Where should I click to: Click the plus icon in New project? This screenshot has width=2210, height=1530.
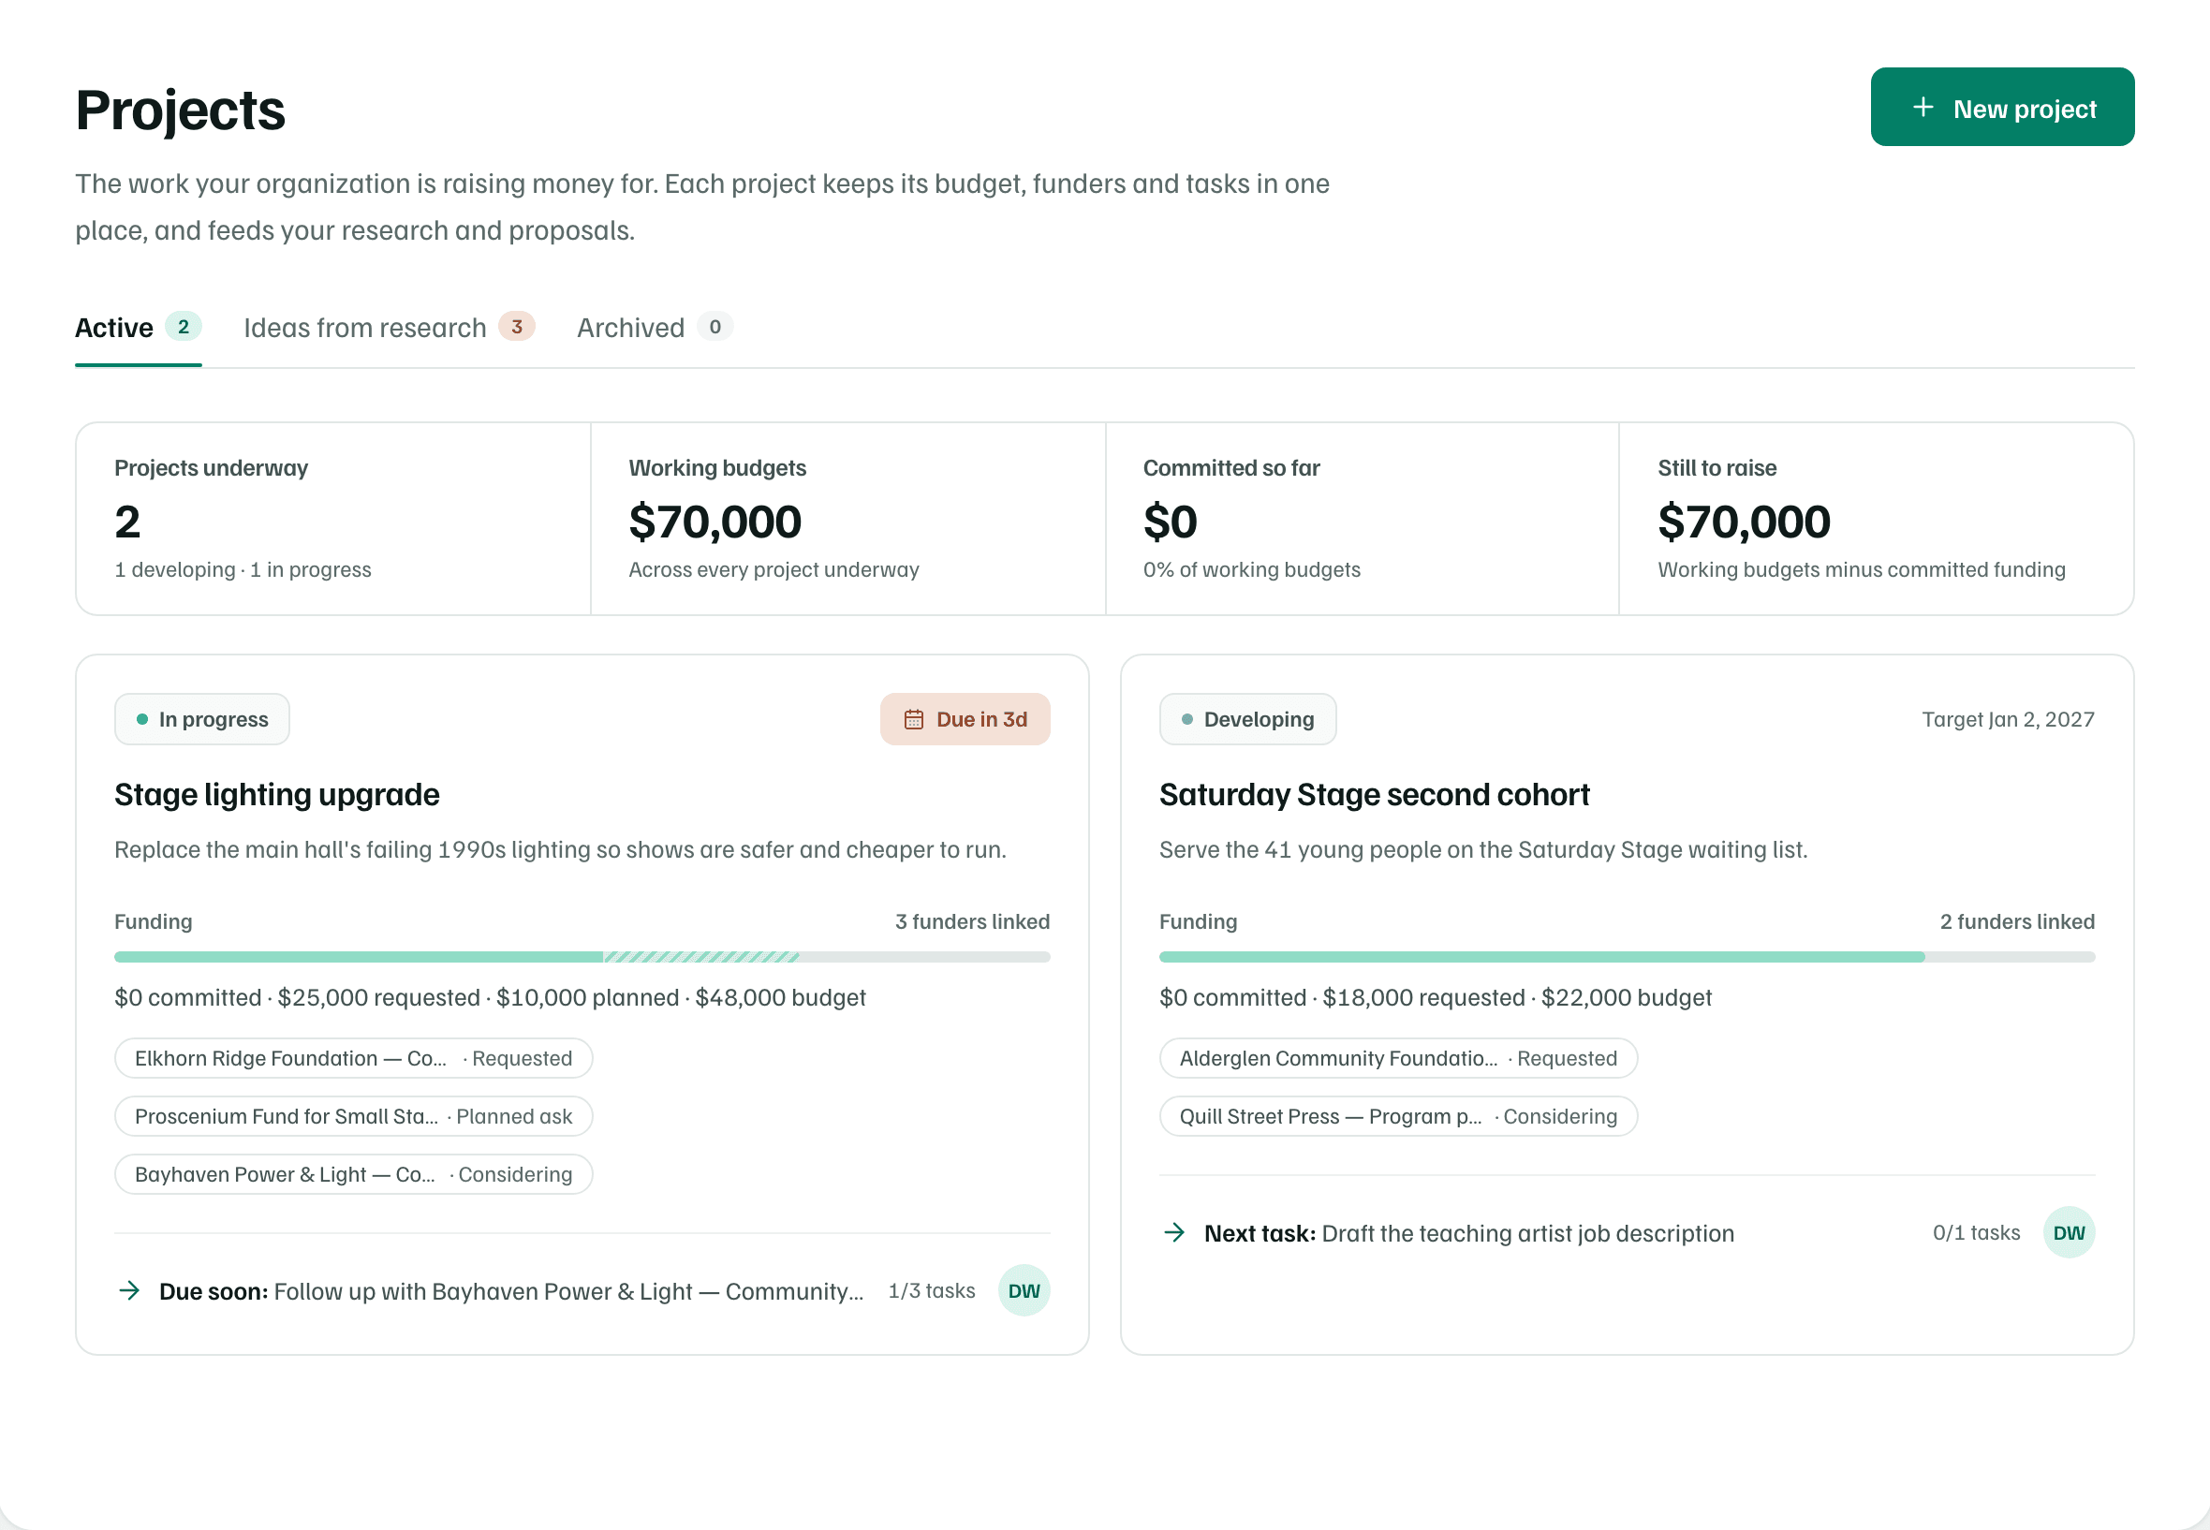click(1923, 108)
